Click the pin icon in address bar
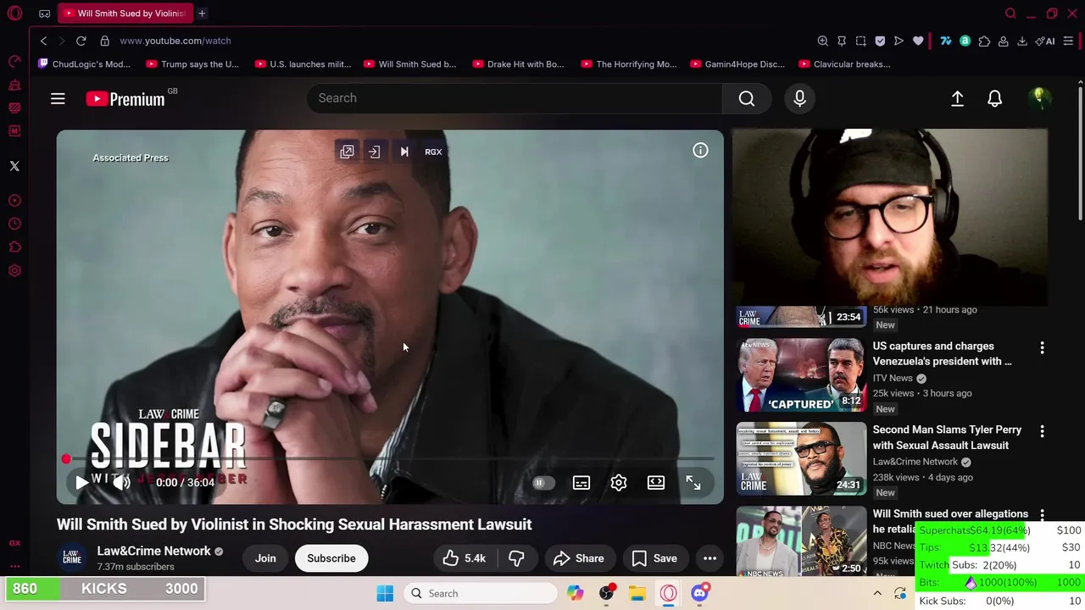Viewport: 1085px width, 610px height. 842,41
